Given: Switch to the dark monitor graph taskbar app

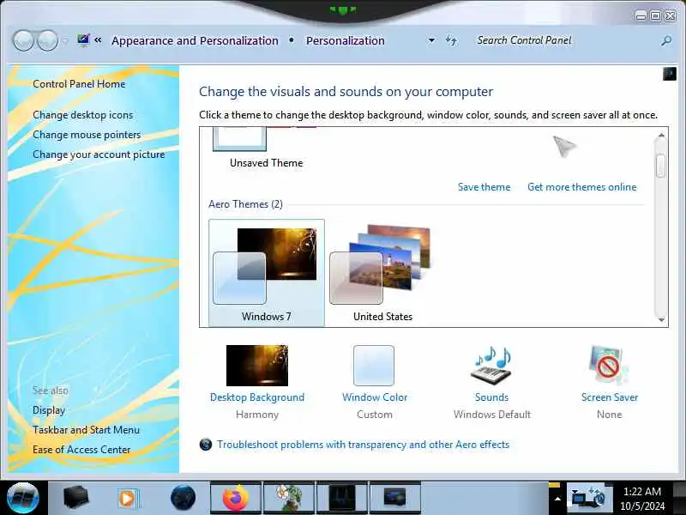Looking at the screenshot, I should 342,498.
